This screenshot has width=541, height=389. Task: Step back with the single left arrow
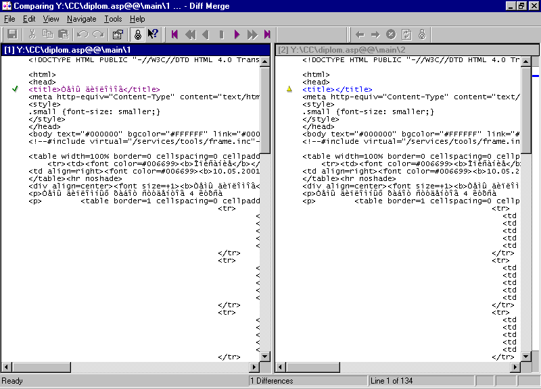pyautogui.click(x=206, y=34)
